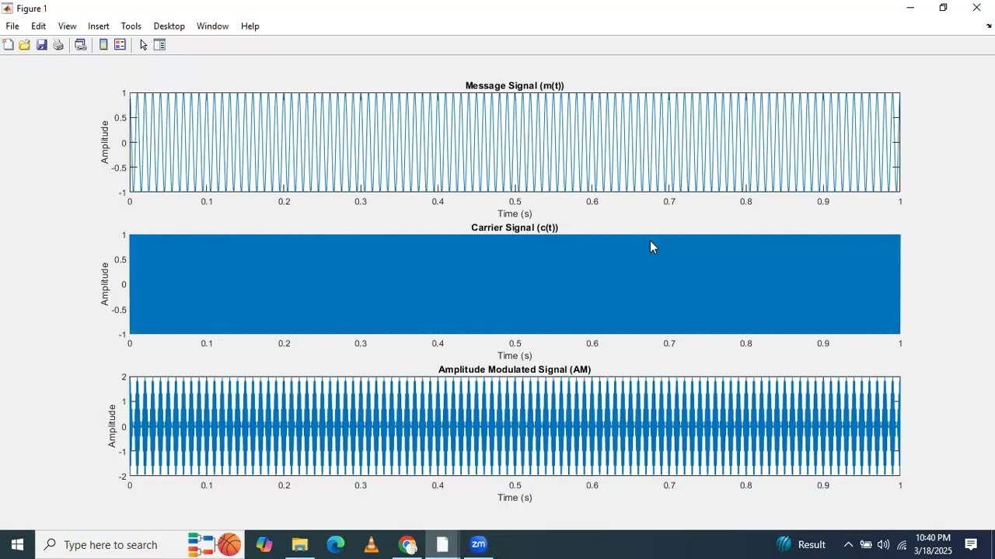The image size is (995, 559).
Task: Click the Amplitude Modulated Signal (AM) title
Action: [x=515, y=370]
